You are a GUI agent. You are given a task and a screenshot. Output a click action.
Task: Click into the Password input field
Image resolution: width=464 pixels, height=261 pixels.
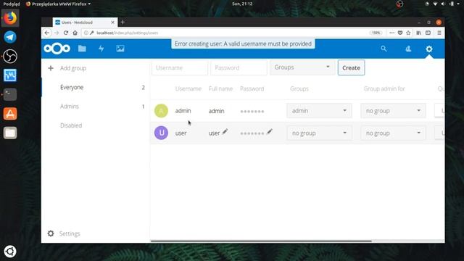click(239, 67)
